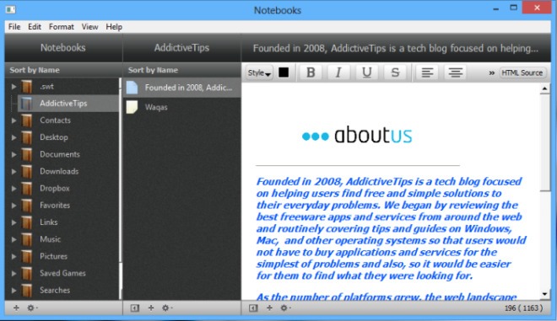Expand the .swt notebook arrow
557x321 pixels.
(x=14, y=87)
